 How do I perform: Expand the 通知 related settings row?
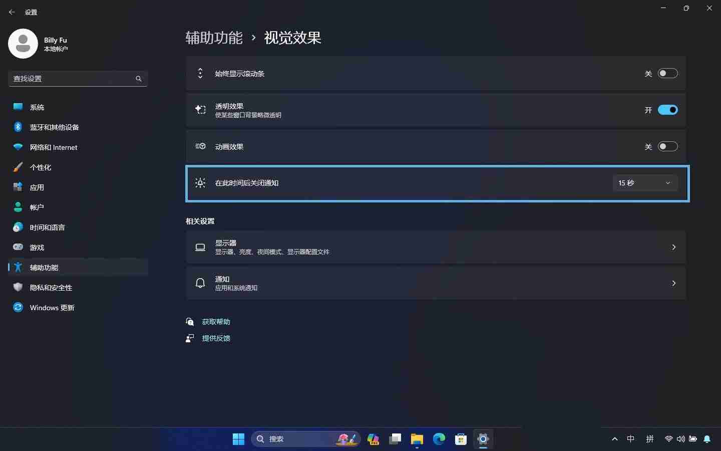coord(436,283)
